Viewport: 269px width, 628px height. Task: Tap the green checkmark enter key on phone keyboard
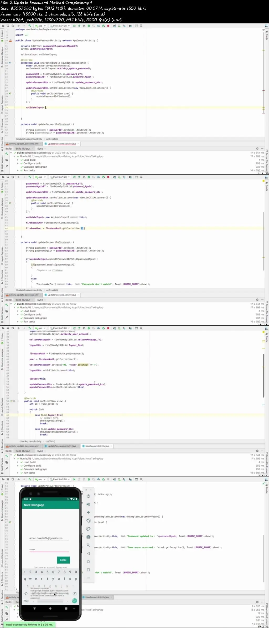coord(75,600)
